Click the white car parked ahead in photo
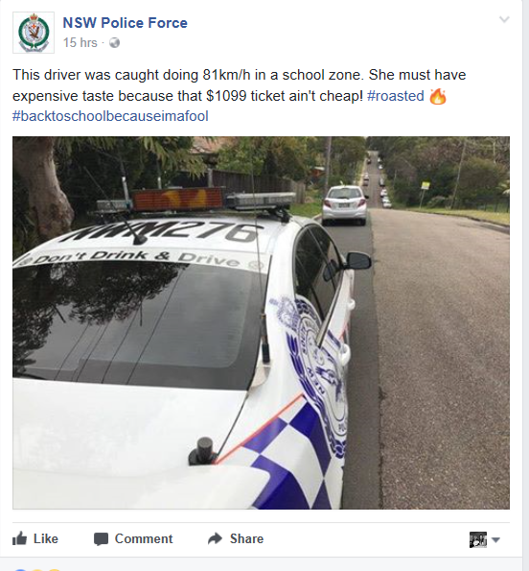 344,205
